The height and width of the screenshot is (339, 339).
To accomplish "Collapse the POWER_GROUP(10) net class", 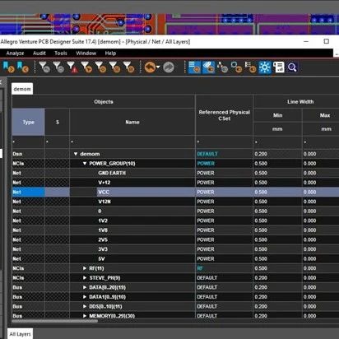I will coord(85,164).
